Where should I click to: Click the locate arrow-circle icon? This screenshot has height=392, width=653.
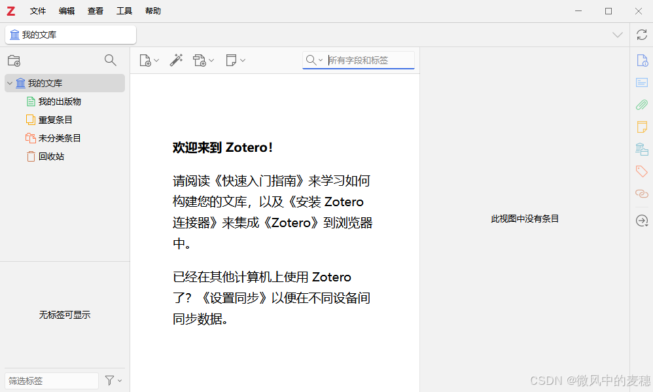click(642, 221)
